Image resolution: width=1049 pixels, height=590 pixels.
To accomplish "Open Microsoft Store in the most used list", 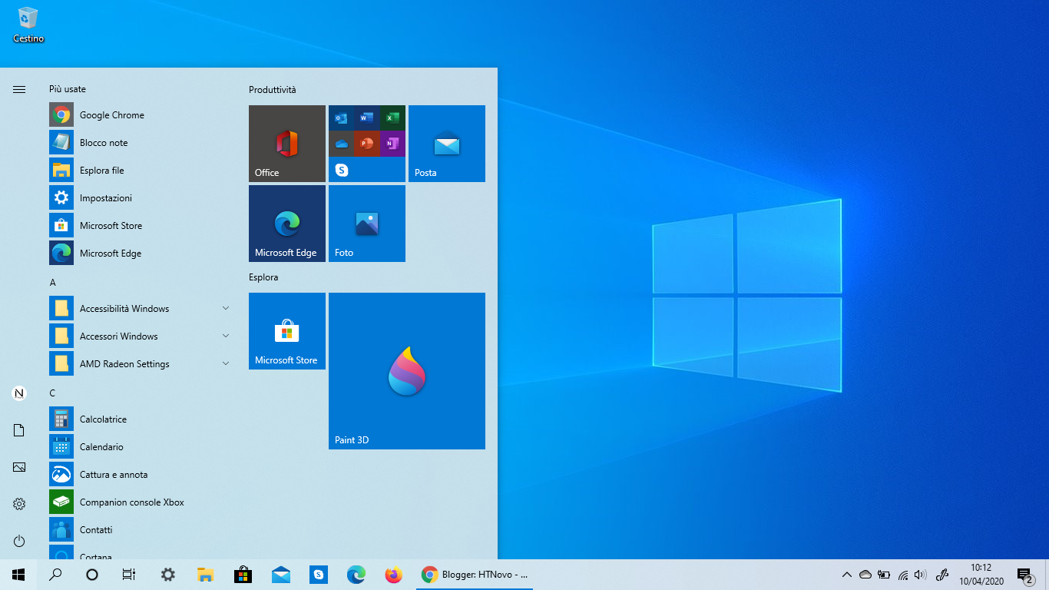I will [141, 226].
